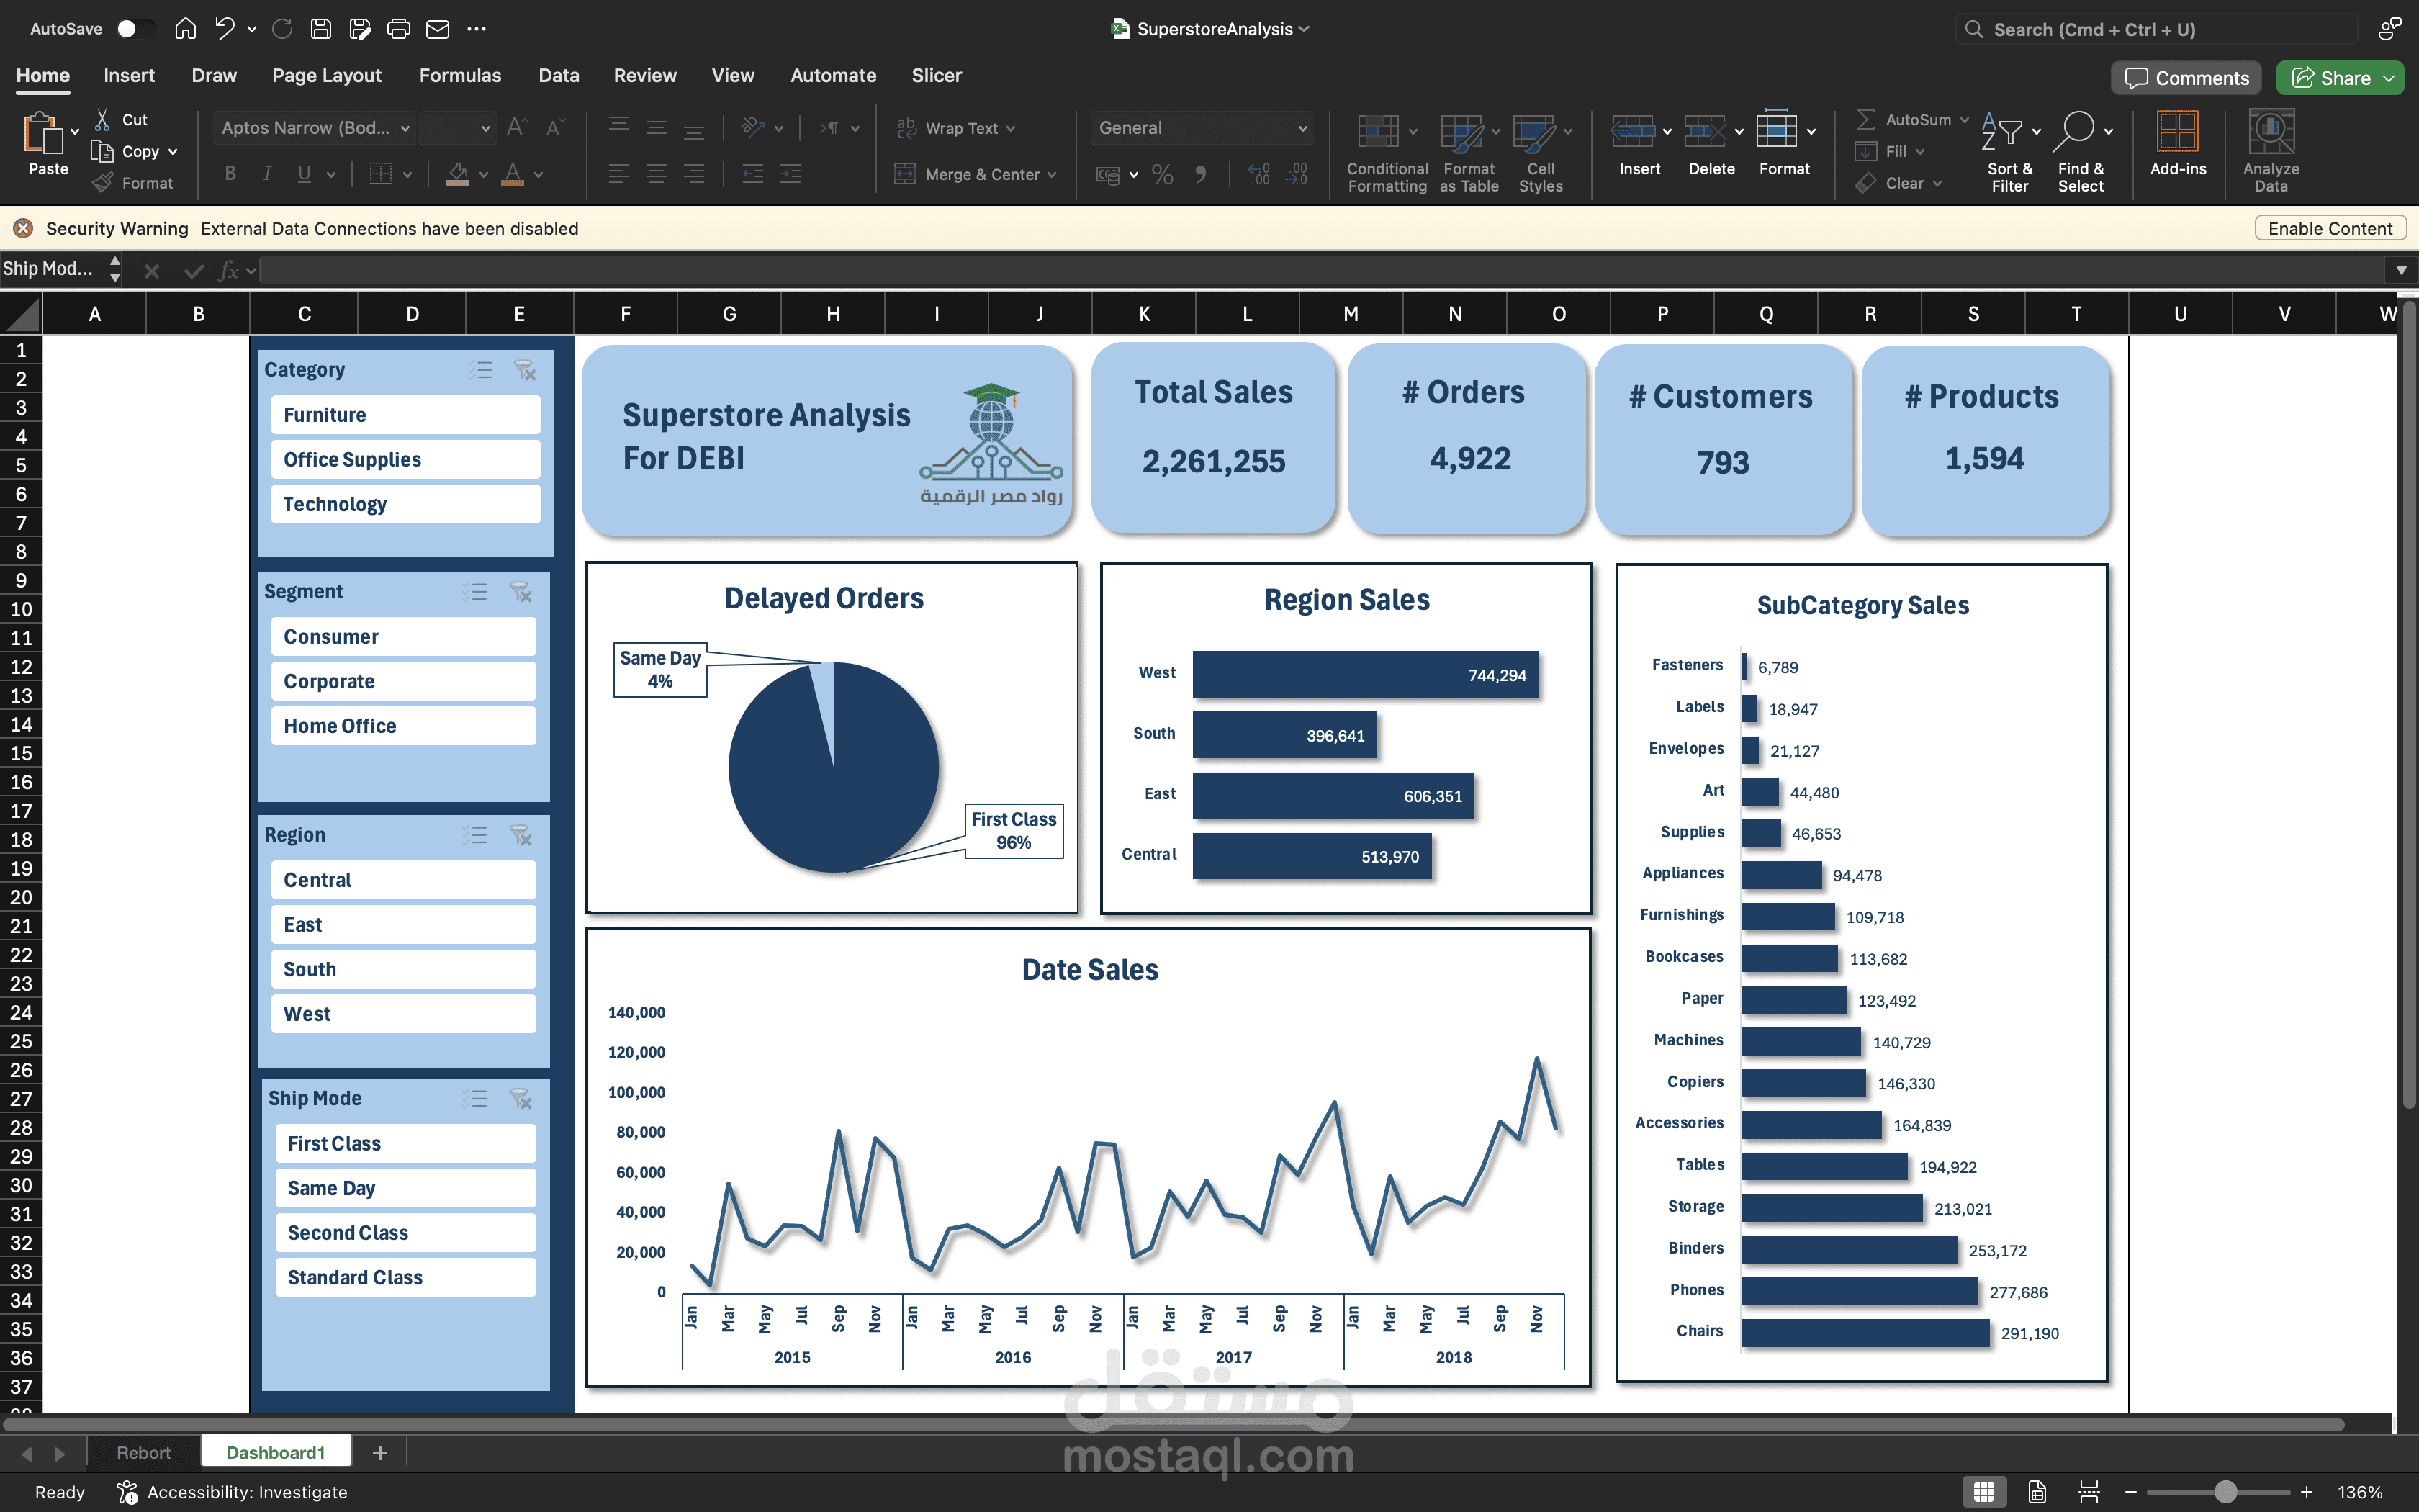Click the Percent style icon
The image size is (2419, 1512).
[x=1163, y=175]
